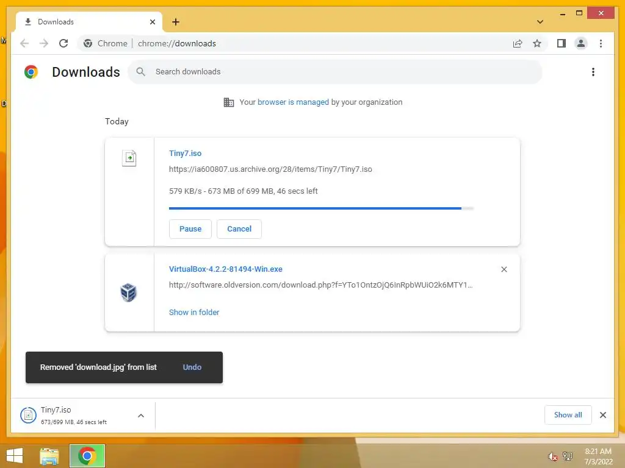Select the Downloads tab
This screenshot has width=625, height=468.
89,22
